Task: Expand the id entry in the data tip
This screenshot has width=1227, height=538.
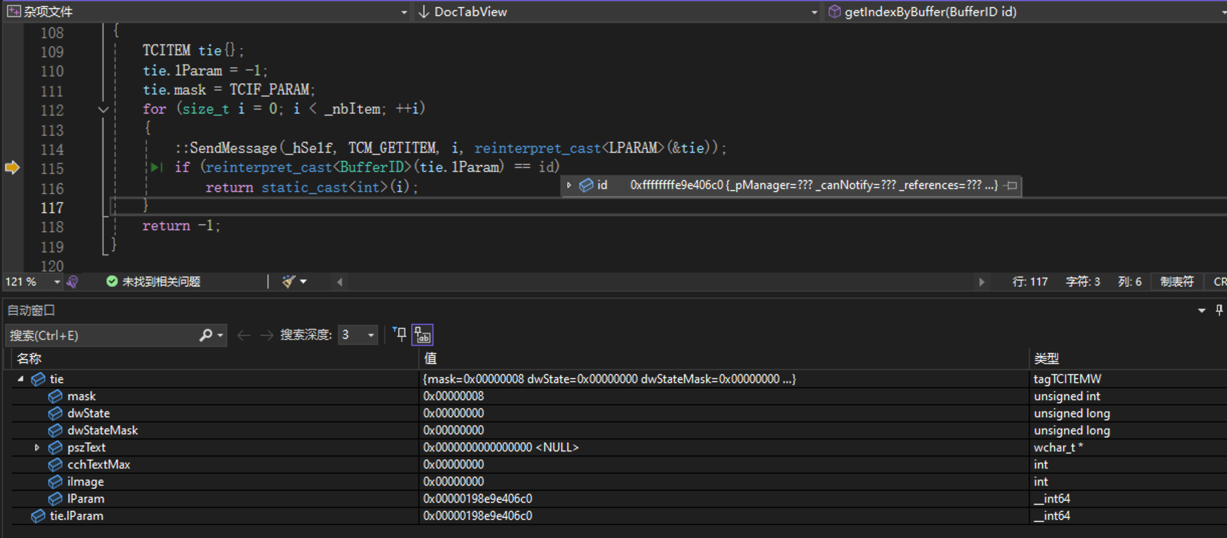Action: pyautogui.click(x=568, y=186)
